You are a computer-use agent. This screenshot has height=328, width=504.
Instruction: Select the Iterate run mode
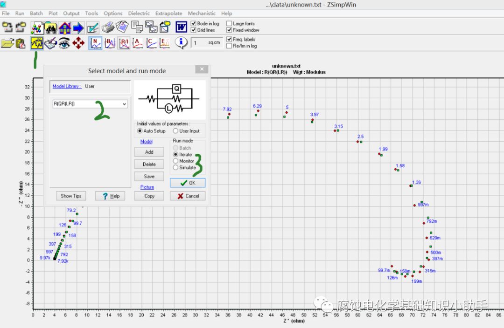click(175, 154)
